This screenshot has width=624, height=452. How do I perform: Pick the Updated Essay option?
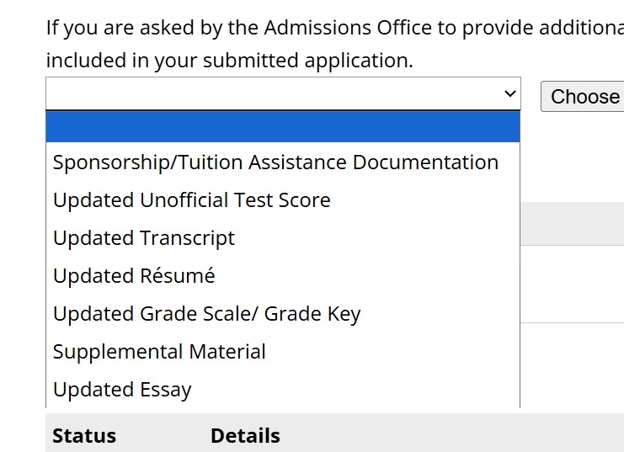[122, 390]
